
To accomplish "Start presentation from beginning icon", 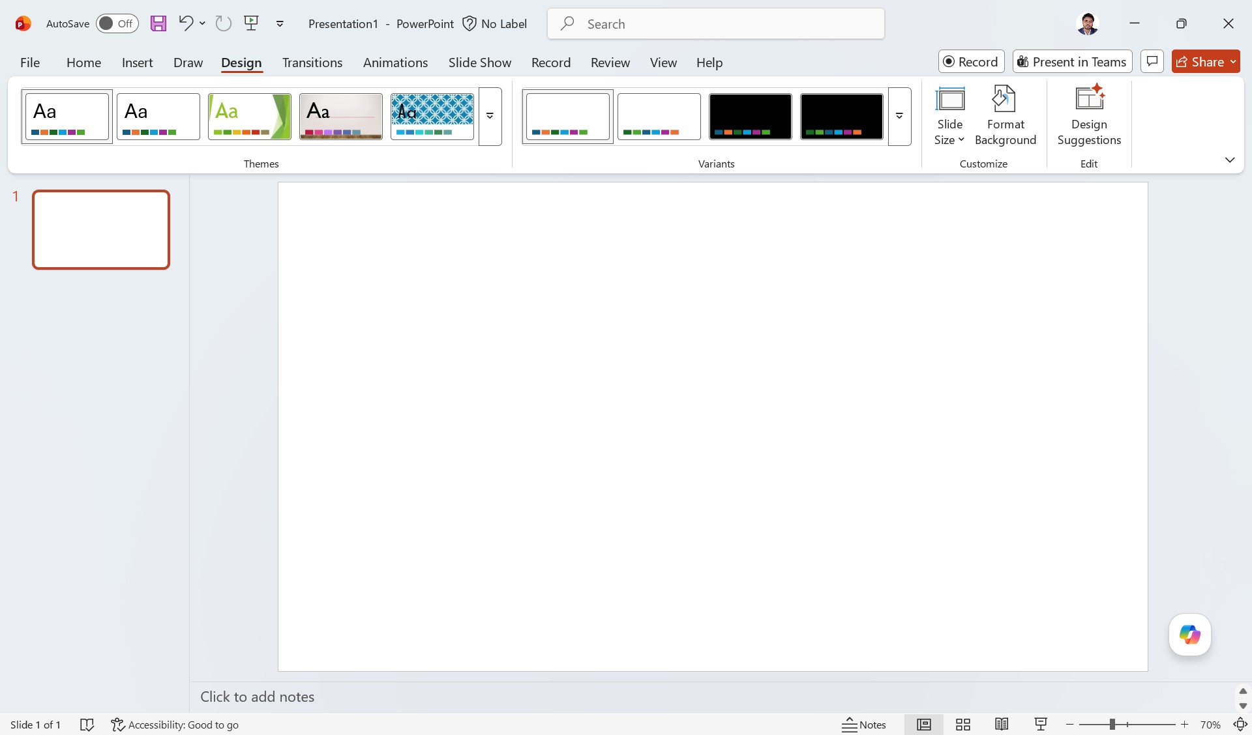I will (x=251, y=23).
